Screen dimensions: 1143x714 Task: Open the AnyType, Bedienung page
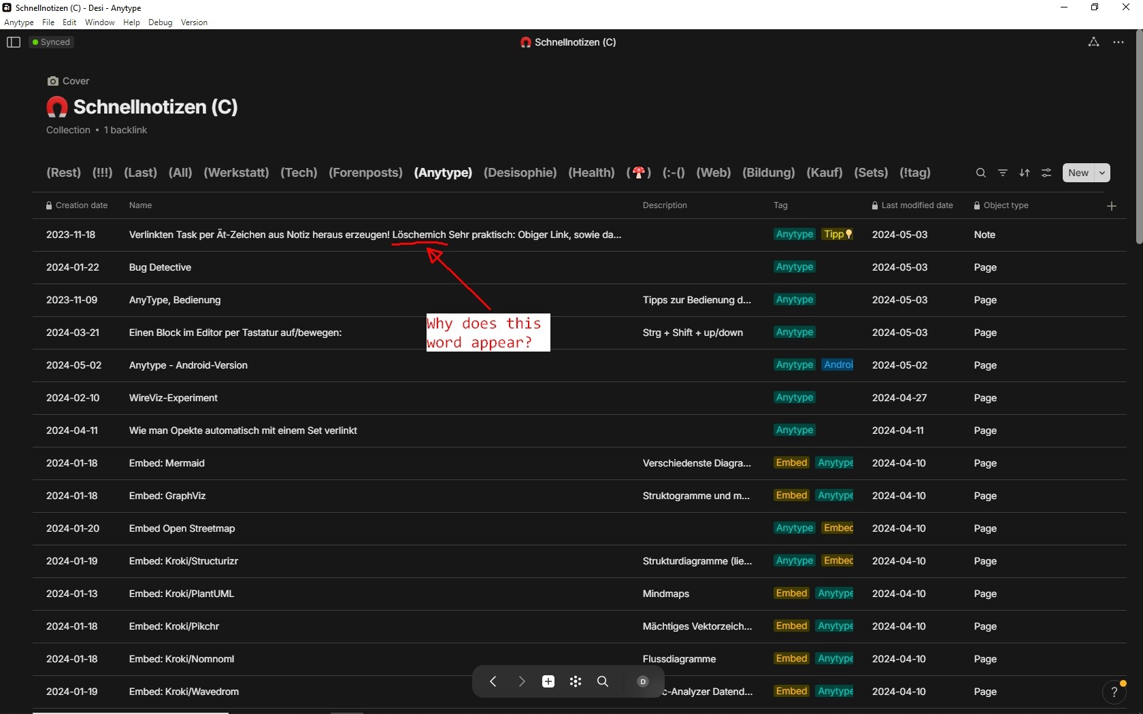click(x=175, y=300)
